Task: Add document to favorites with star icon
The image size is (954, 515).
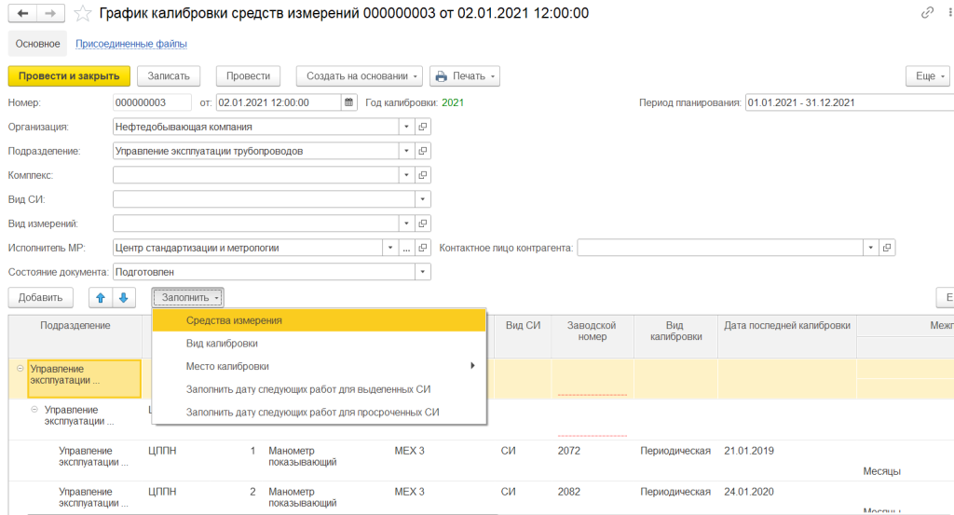Action: click(83, 13)
